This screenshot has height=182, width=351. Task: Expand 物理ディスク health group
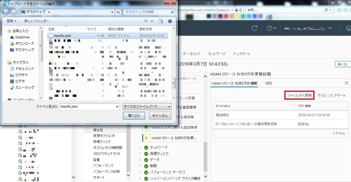pos(140,153)
